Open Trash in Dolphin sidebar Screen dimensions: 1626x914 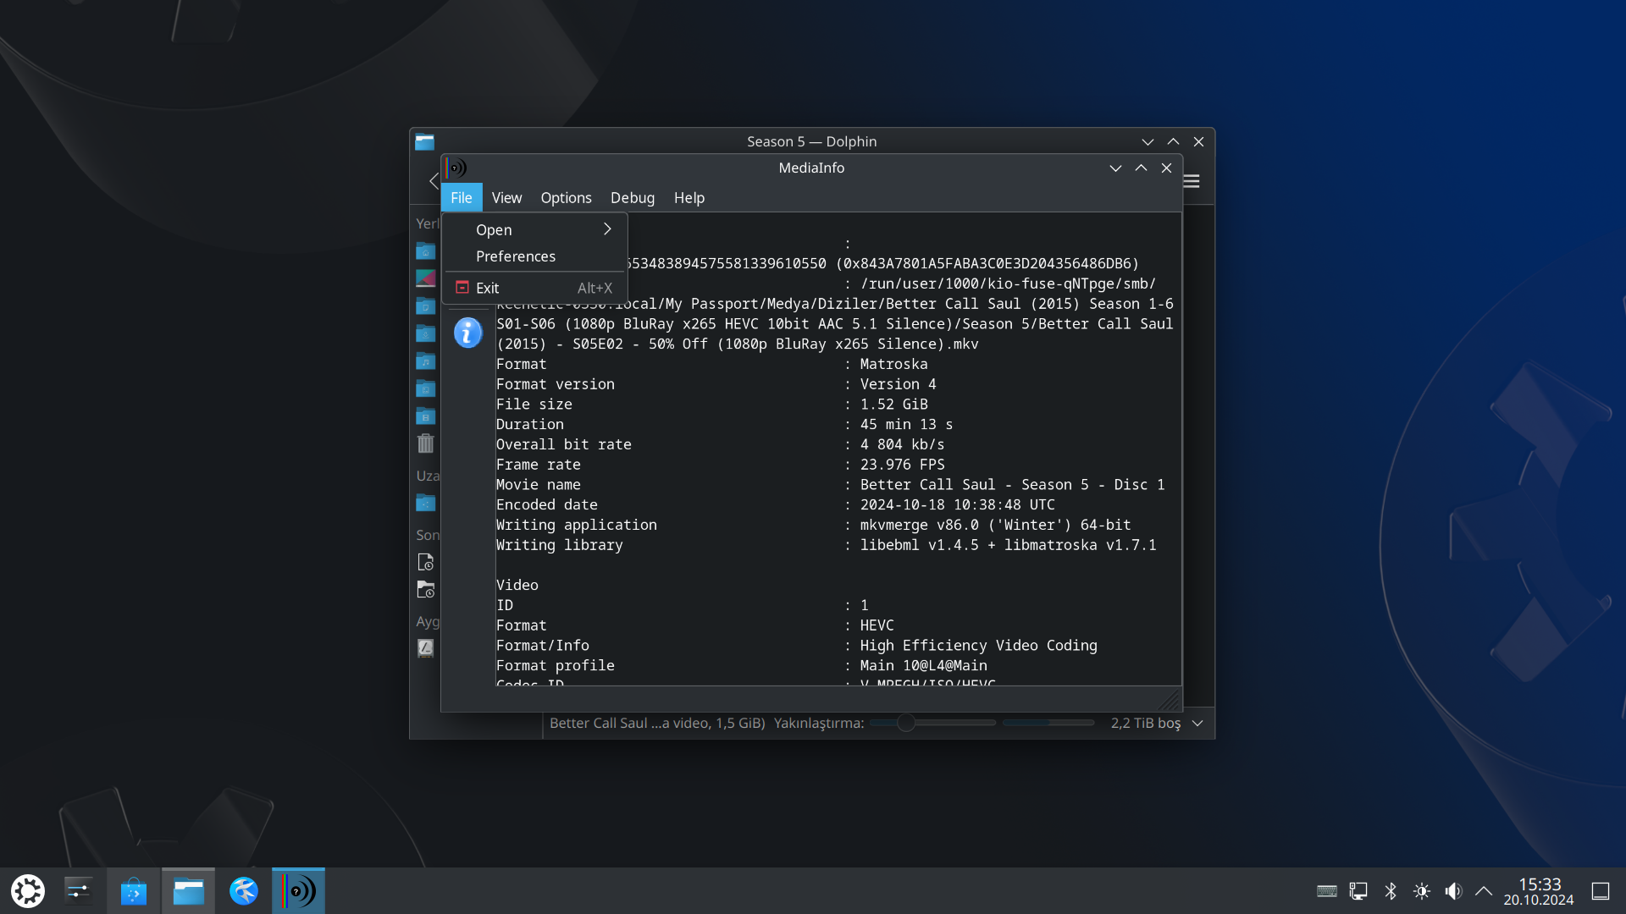coord(425,443)
